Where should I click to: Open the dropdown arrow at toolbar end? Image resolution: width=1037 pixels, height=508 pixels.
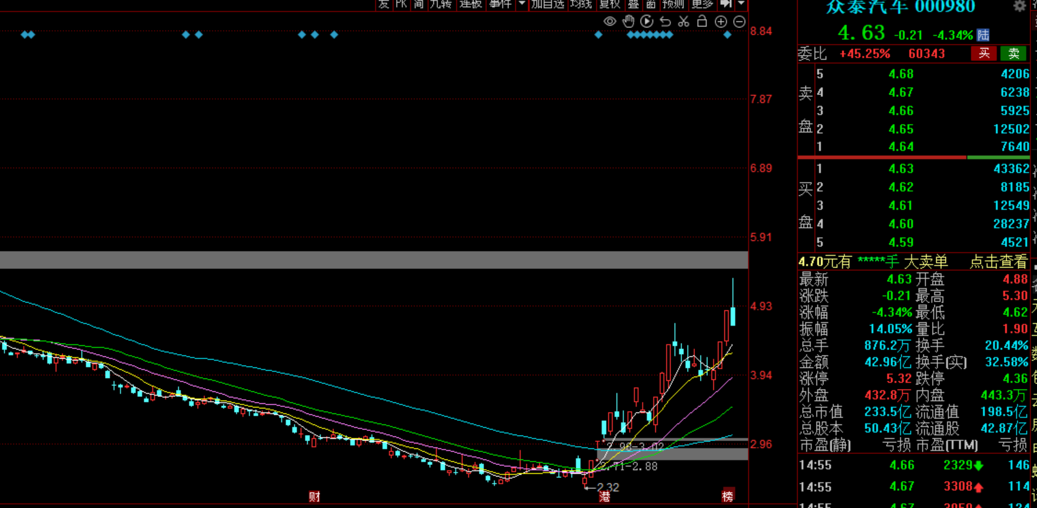point(741,4)
